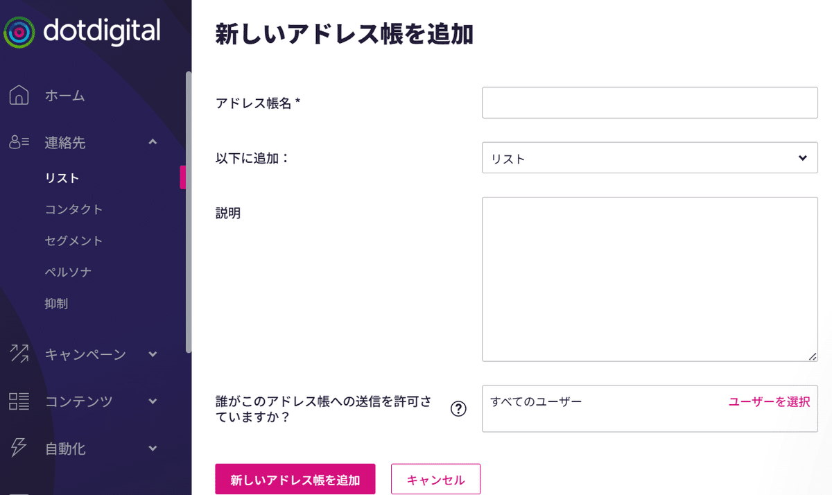Click the 新しいアドレス帳を追加 button

click(x=295, y=478)
